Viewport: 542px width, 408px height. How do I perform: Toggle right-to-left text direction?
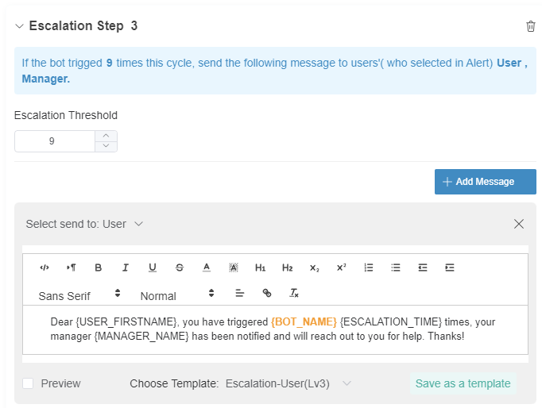(72, 268)
